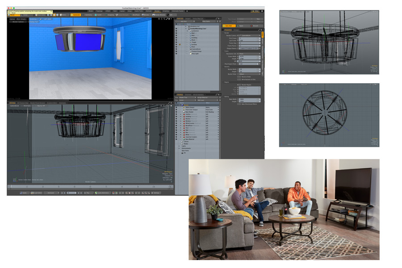Switch to the Topology layout tab
Image resolution: width=402 pixels, height=268 pixels.
point(99,11)
